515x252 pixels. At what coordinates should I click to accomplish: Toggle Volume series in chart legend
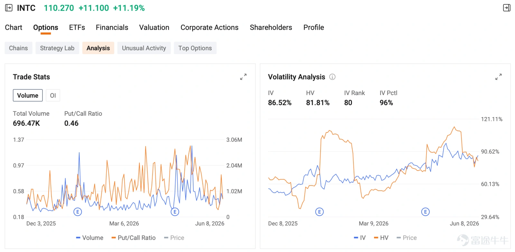90,238
